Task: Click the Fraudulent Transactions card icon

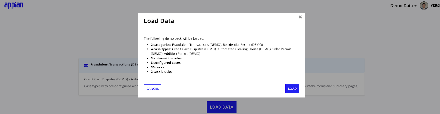Action: pyautogui.click(x=86, y=65)
